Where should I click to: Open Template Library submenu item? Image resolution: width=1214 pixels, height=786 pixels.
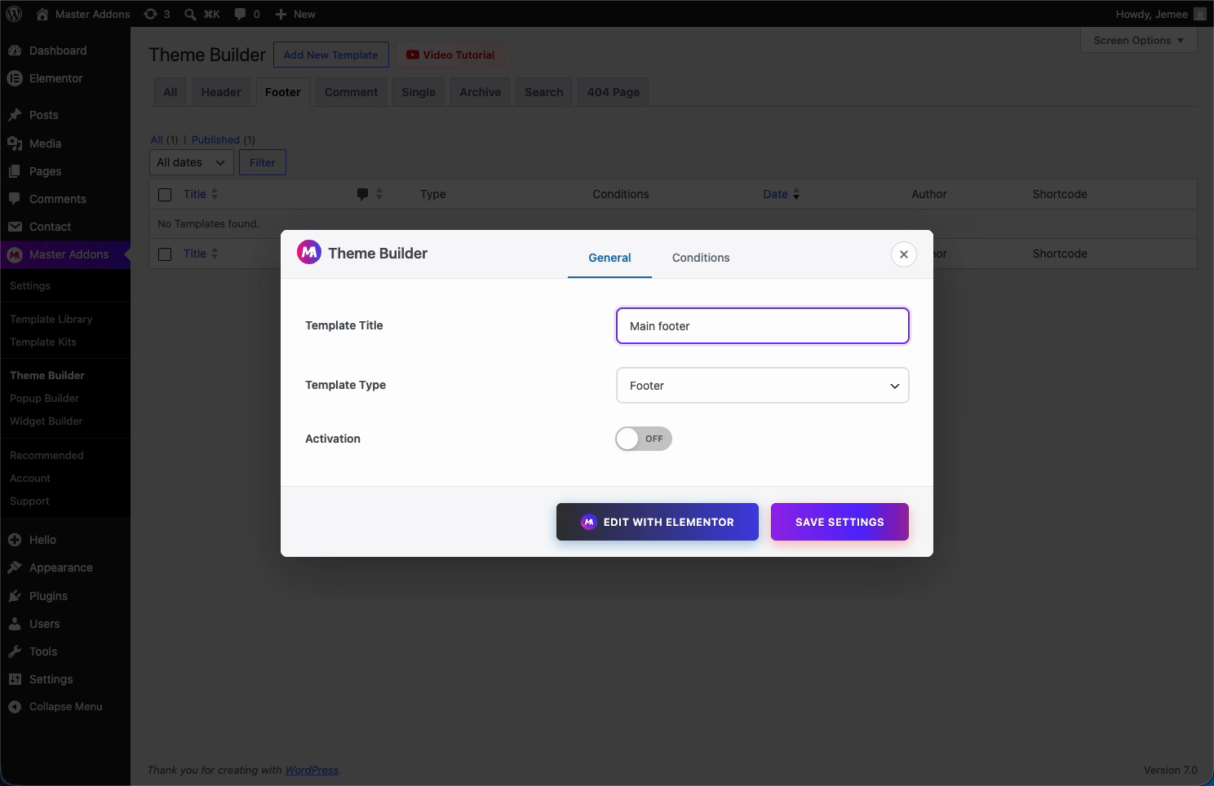[51, 319]
